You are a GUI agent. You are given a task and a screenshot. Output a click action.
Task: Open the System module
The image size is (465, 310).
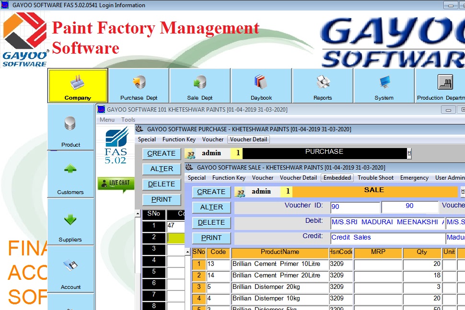click(384, 86)
